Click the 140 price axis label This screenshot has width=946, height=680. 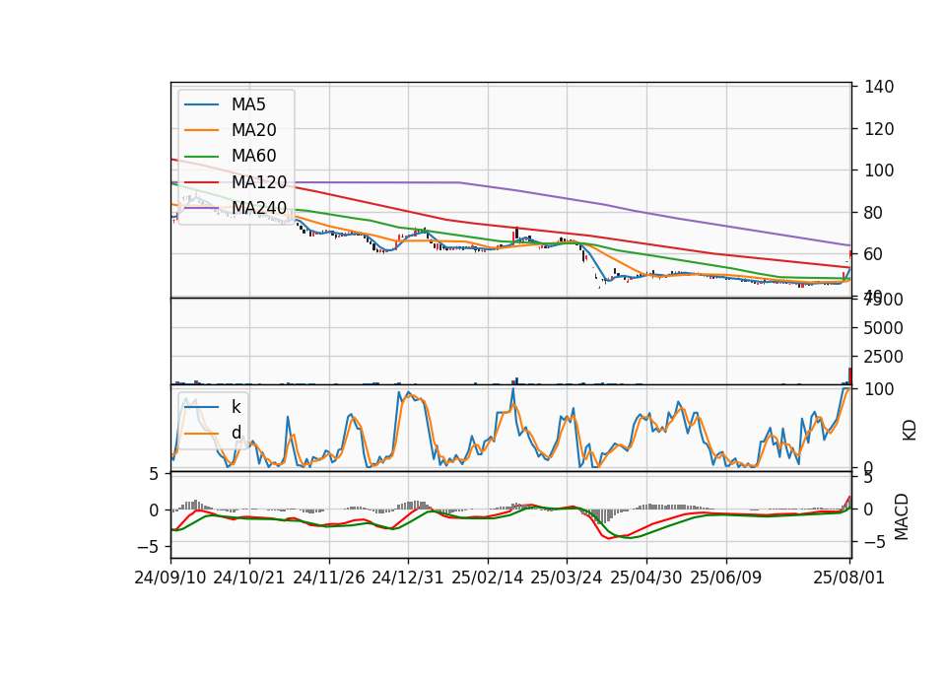pos(879,87)
